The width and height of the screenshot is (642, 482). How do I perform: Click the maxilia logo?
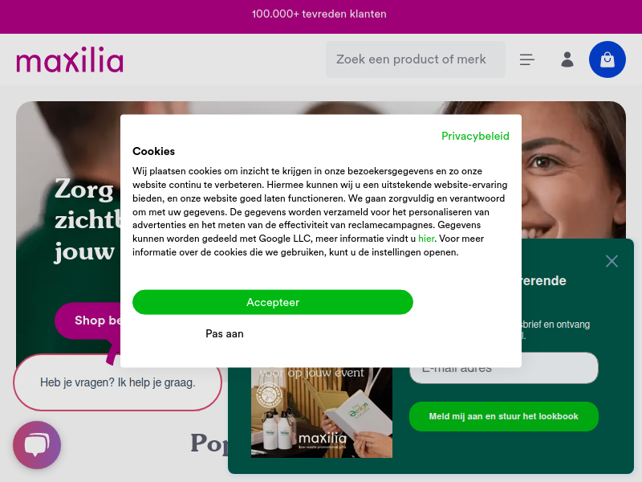coord(70,59)
